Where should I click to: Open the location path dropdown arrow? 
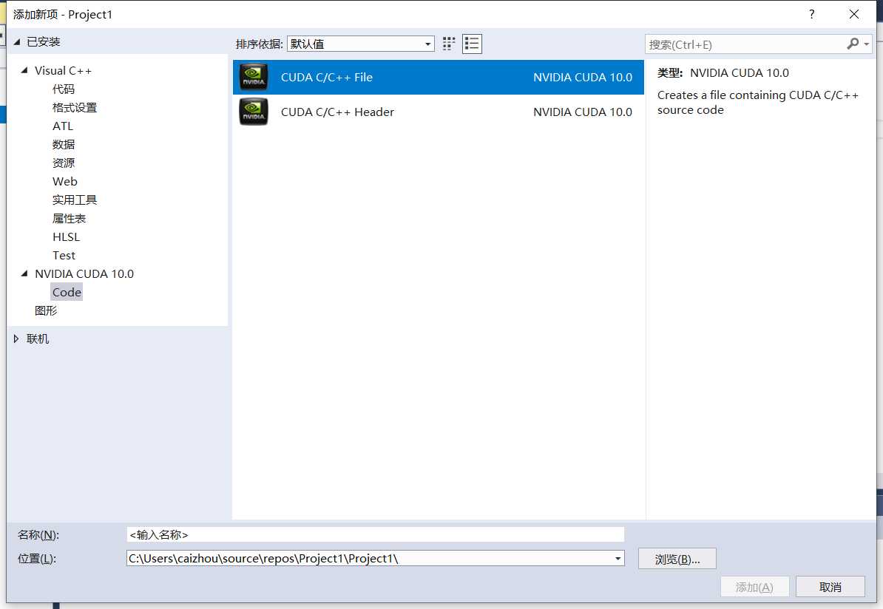tap(618, 558)
